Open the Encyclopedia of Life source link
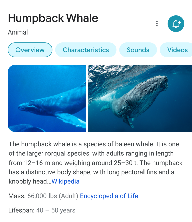 point(109,196)
